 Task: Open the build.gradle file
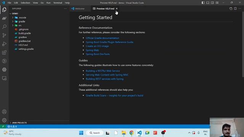click(x=24, y=33)
